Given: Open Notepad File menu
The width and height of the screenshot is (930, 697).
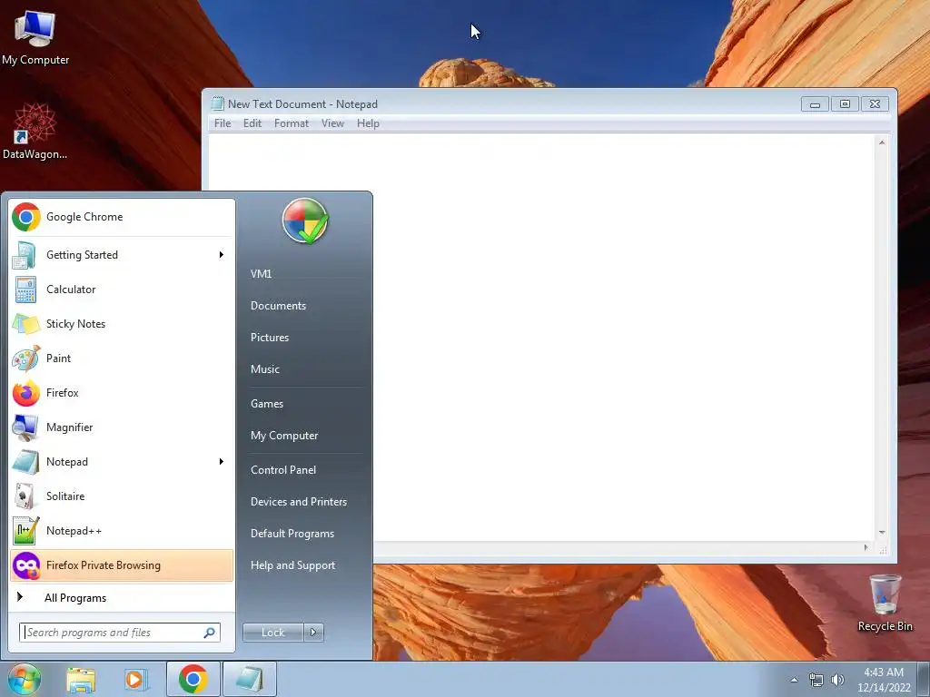Looking at the screenshot, I should tap(223, 123).
